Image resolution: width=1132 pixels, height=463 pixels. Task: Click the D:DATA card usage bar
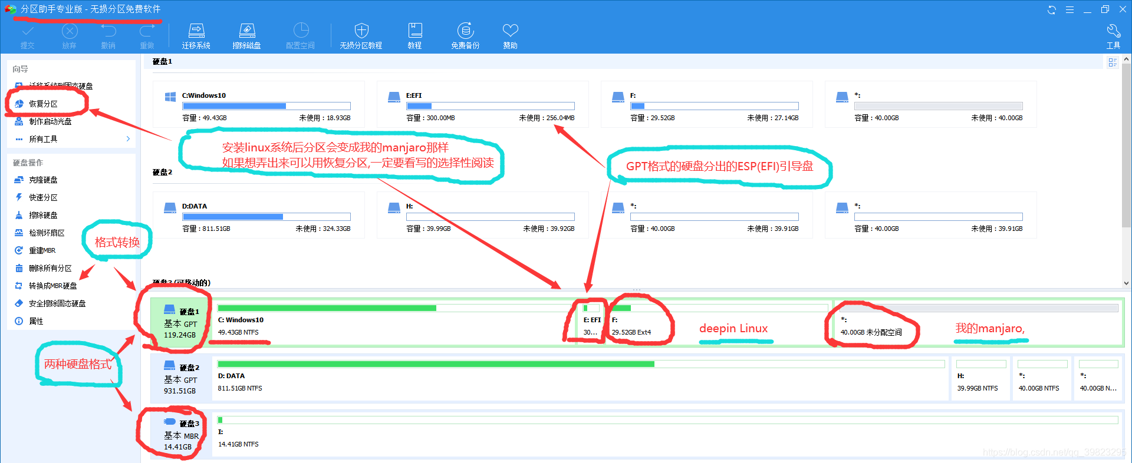266,217
